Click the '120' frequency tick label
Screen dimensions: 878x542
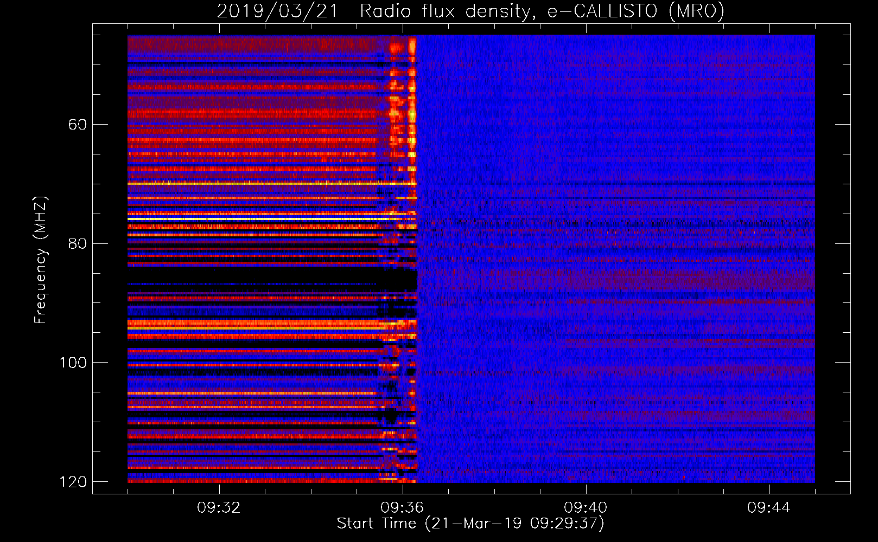73,482
